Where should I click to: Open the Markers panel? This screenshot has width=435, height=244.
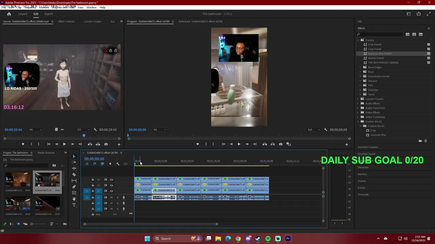click(362, 174)
